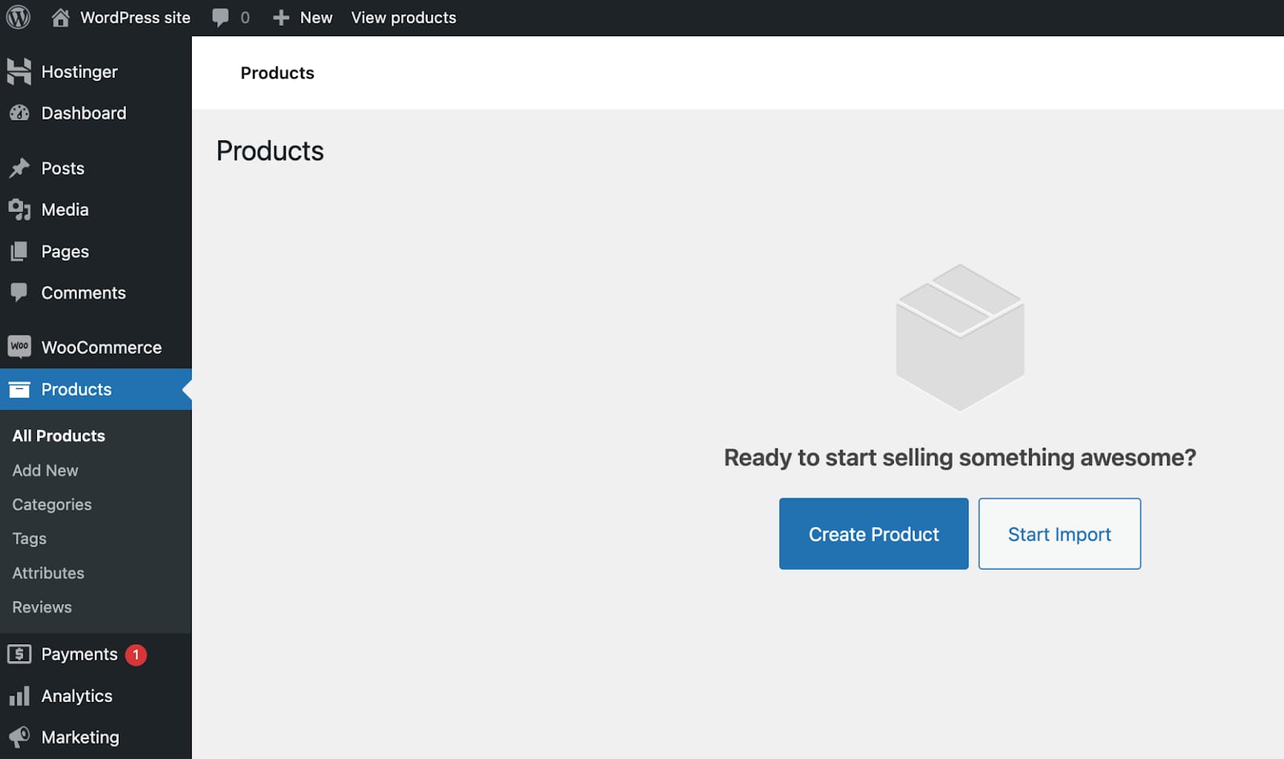Open the Posts section via pushpin icon
Viewport: 1284px width, 759px height.
tap(19, 168)
